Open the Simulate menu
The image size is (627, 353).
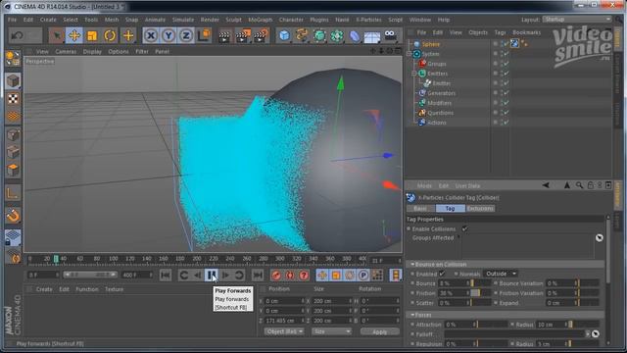[x=183, y=20]
